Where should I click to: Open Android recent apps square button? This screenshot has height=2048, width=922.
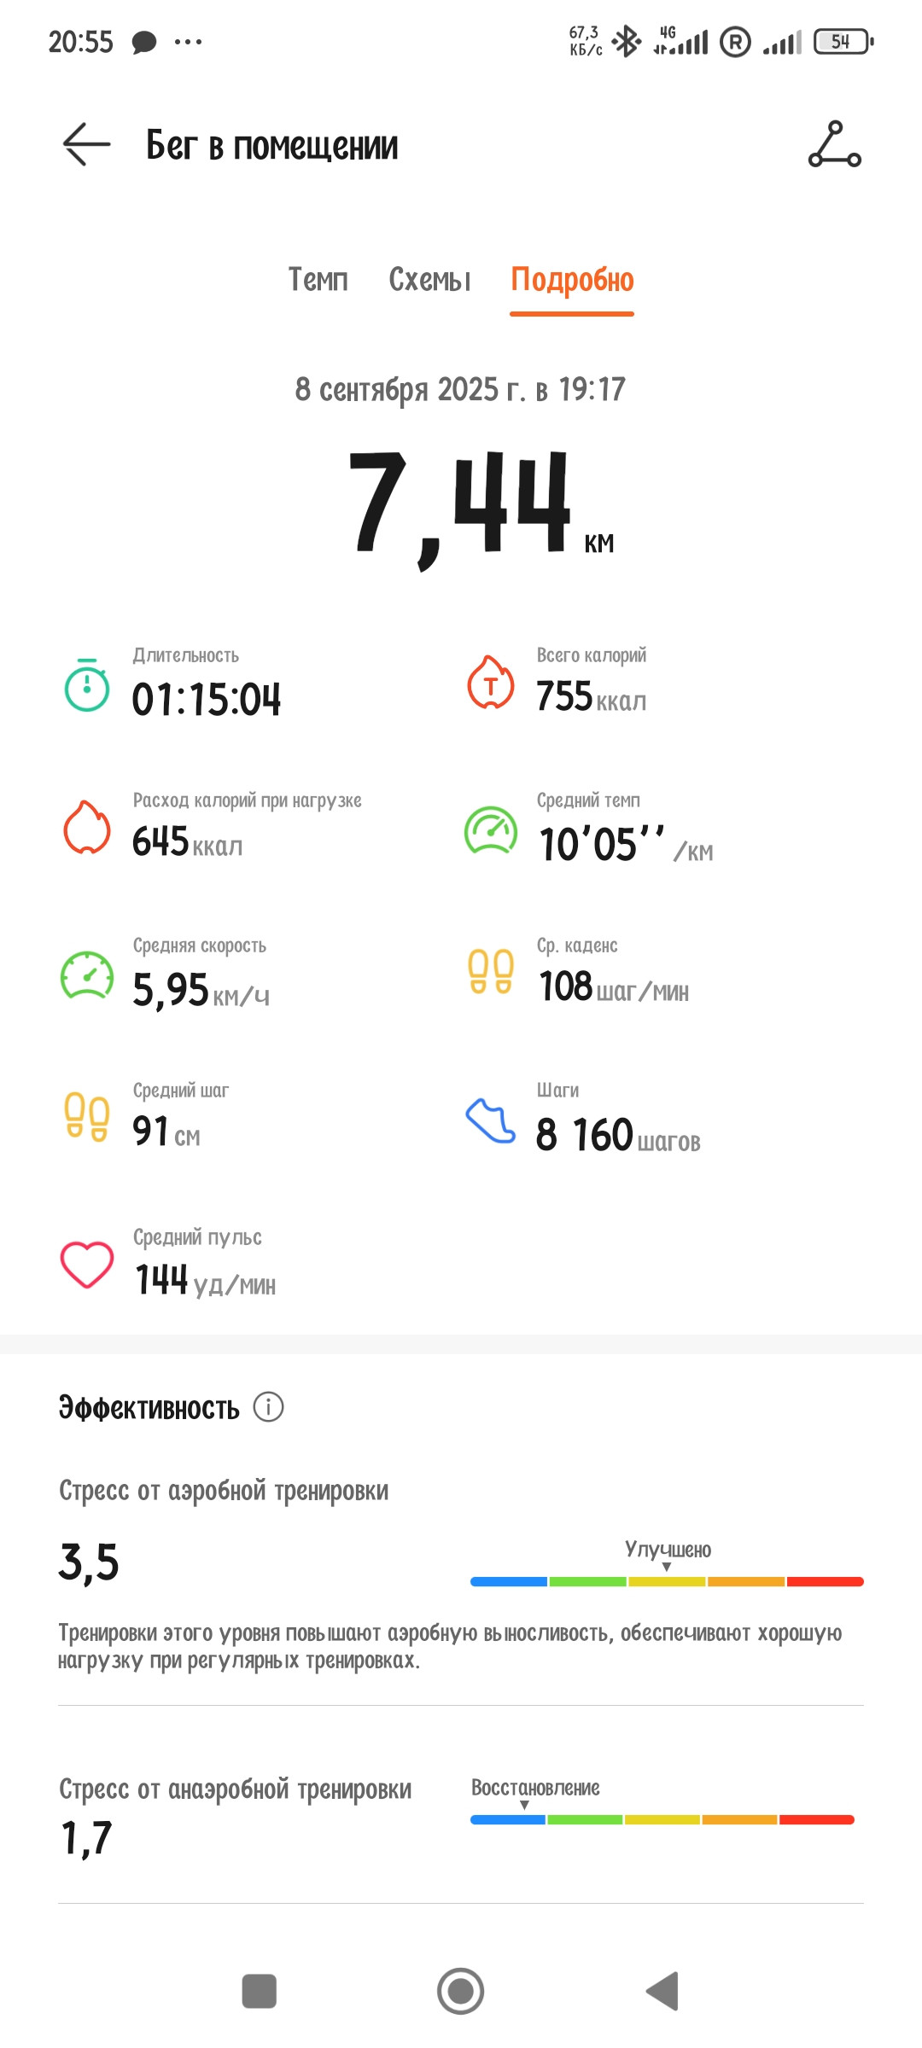(260, 1991)
